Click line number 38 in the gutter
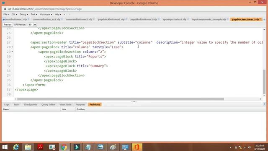 9,94
